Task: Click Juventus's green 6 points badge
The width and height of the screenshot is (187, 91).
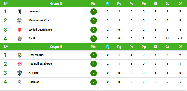Action: coord(94,11)
